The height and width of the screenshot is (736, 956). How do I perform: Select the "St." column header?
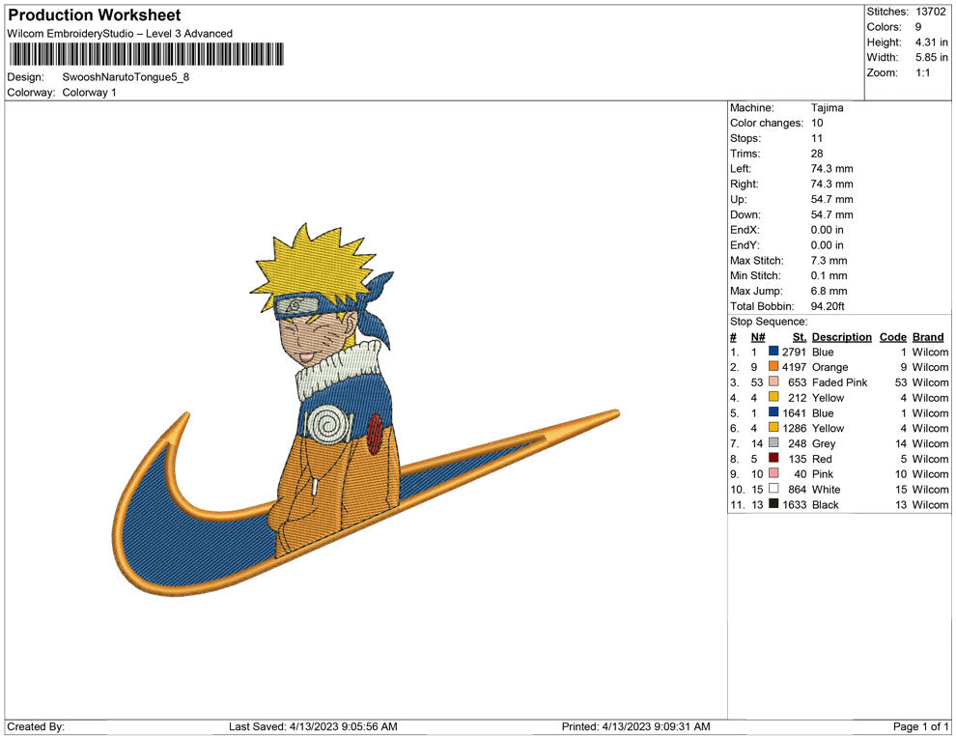coord(800,337)
